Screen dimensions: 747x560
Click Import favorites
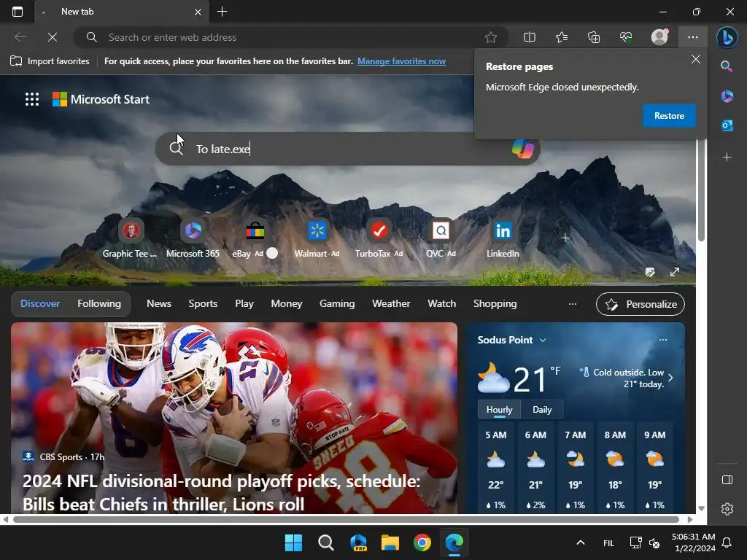(50, 61)
